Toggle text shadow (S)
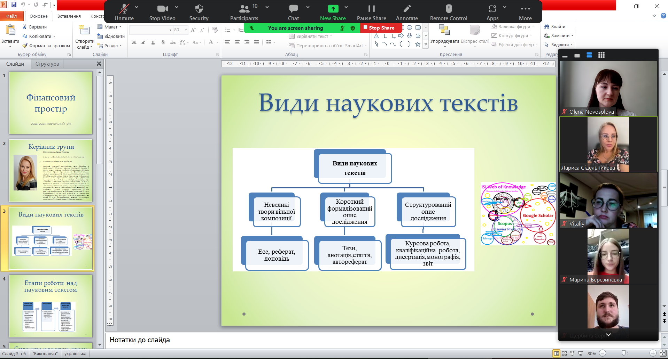 pos(163,42)
